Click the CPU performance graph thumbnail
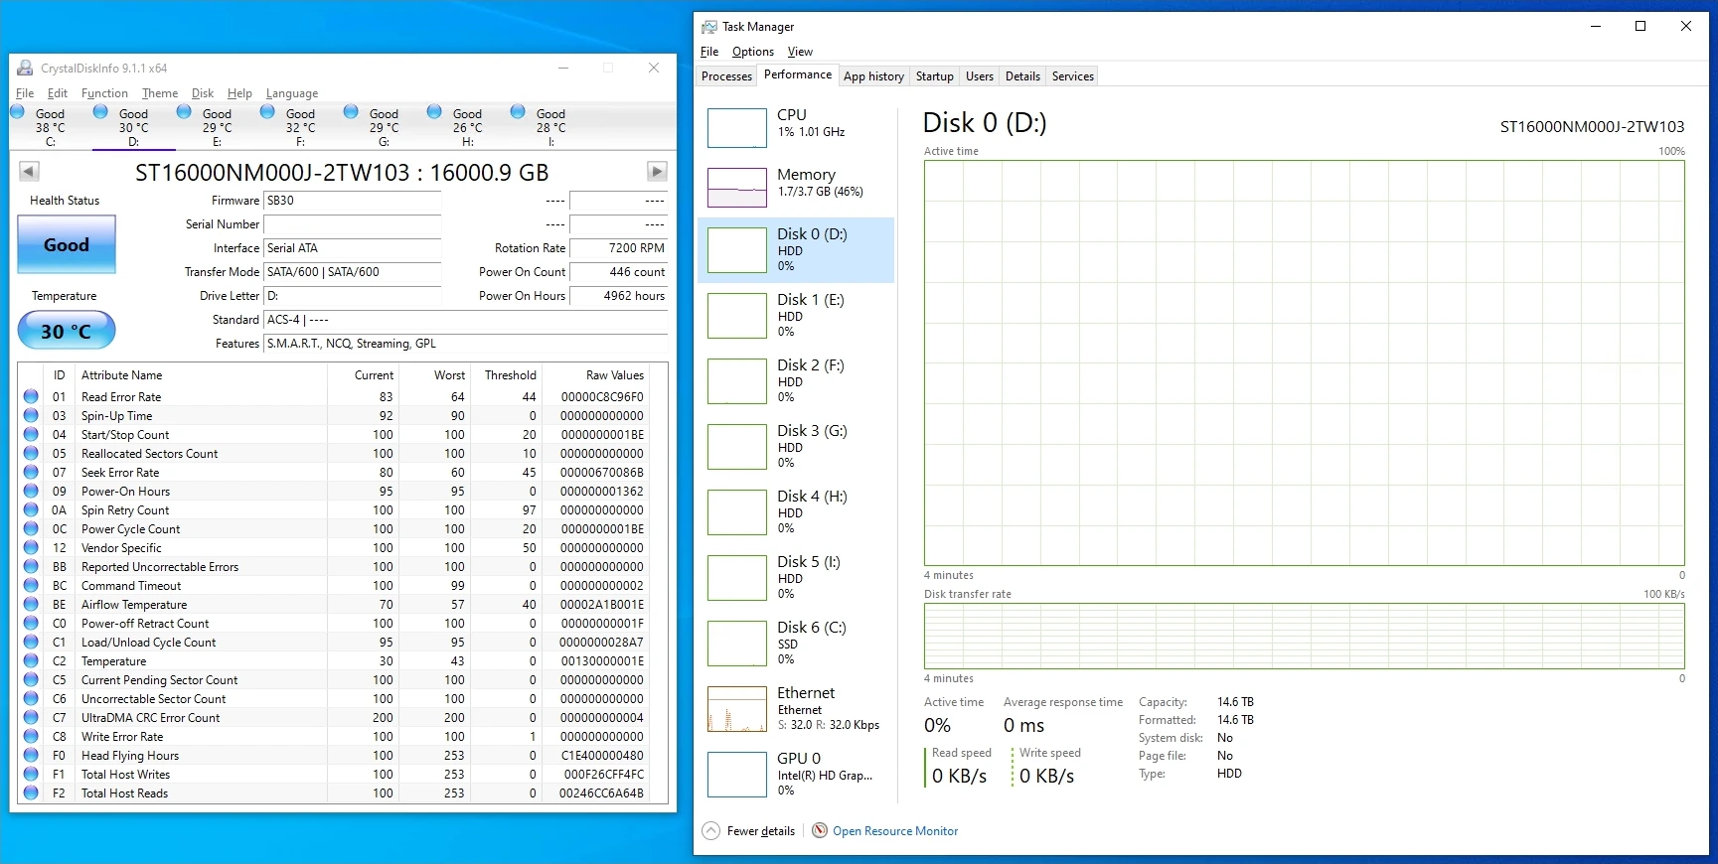The height and width of the screenshot is (864, 1718). tap(736, 128)
